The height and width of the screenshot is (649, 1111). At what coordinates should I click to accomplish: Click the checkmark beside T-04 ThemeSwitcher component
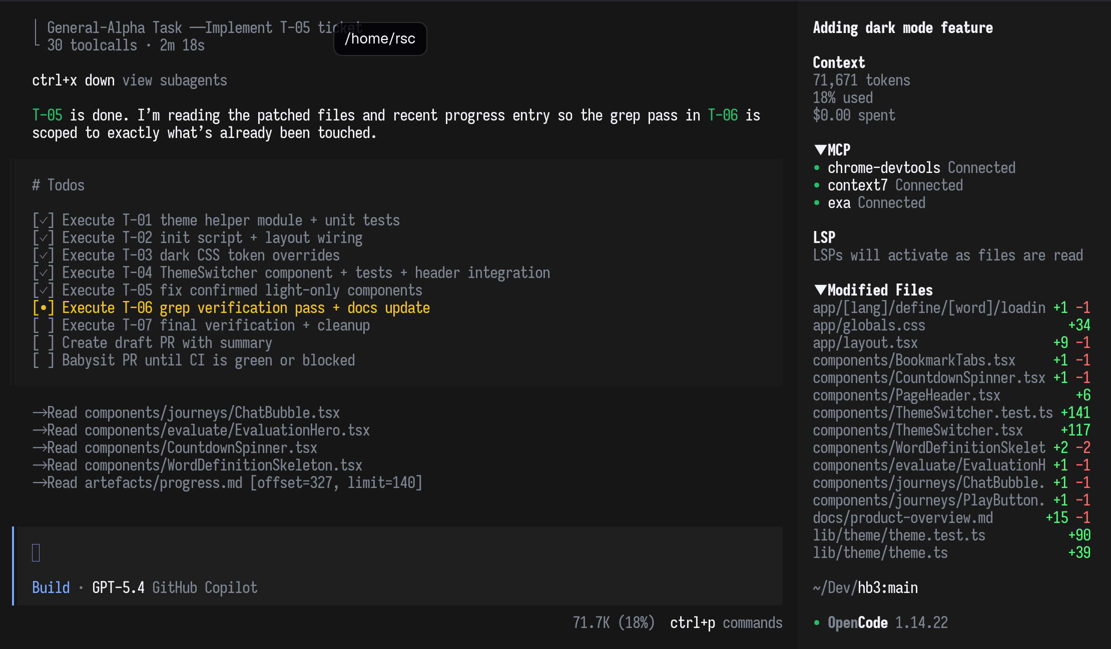44,272
